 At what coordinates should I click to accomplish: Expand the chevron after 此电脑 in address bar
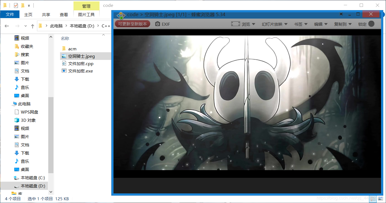click(x=66, y=26)
